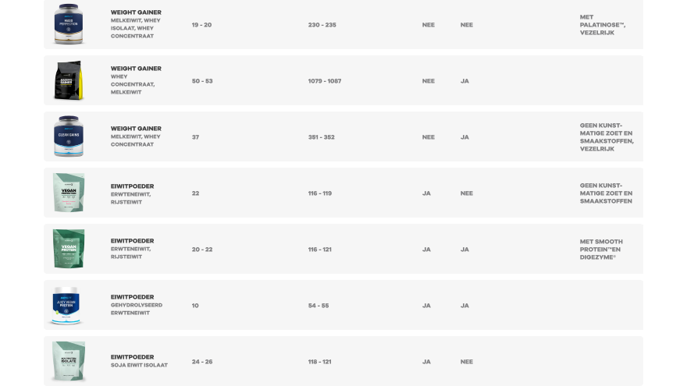Click Eiwitpoeder gehydrolyseerd erwteneiwit title
This screenshot has width=687, height=386.
tap(132, 297)
